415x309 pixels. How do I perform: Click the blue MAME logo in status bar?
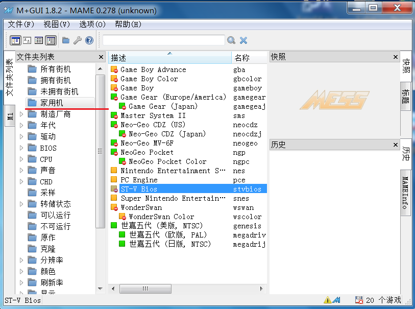click(x=336, y=300)
